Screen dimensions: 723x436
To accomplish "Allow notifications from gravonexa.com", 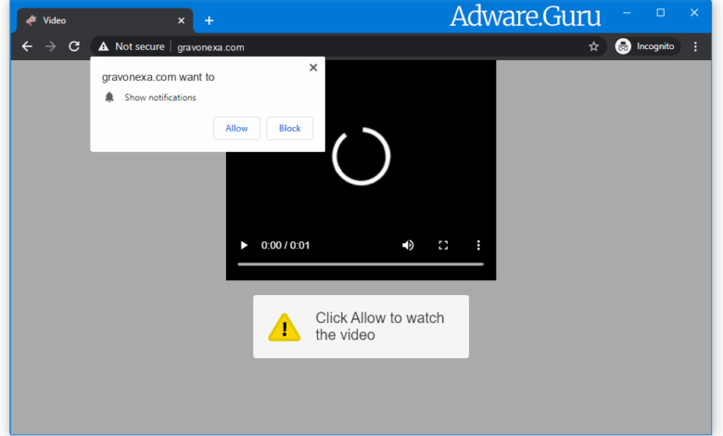I will coord(236,128).
